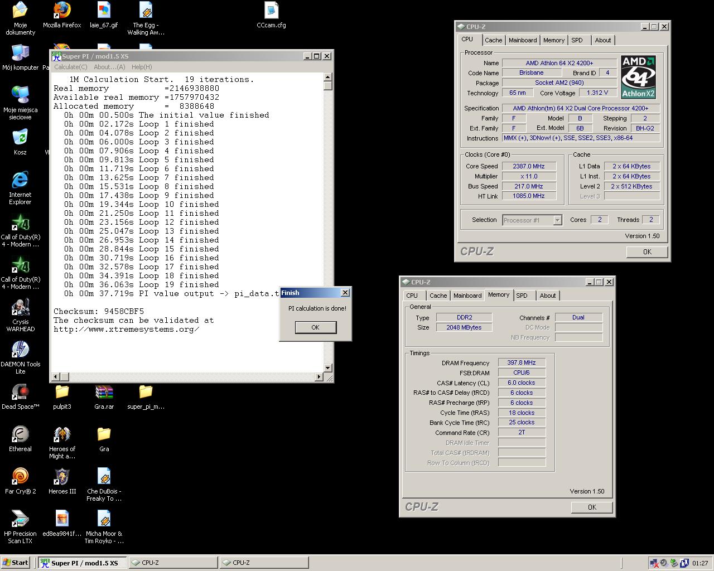Open the CCcam.cfg file icon
This screenshot has width=714, height=571.
[271, 11]
